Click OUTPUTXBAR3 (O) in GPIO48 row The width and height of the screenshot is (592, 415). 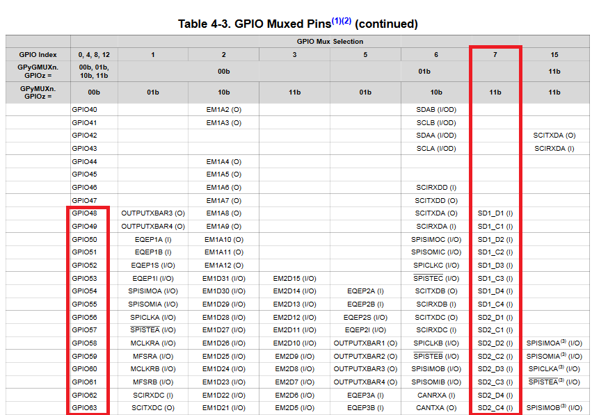click(x=153, y=213)
